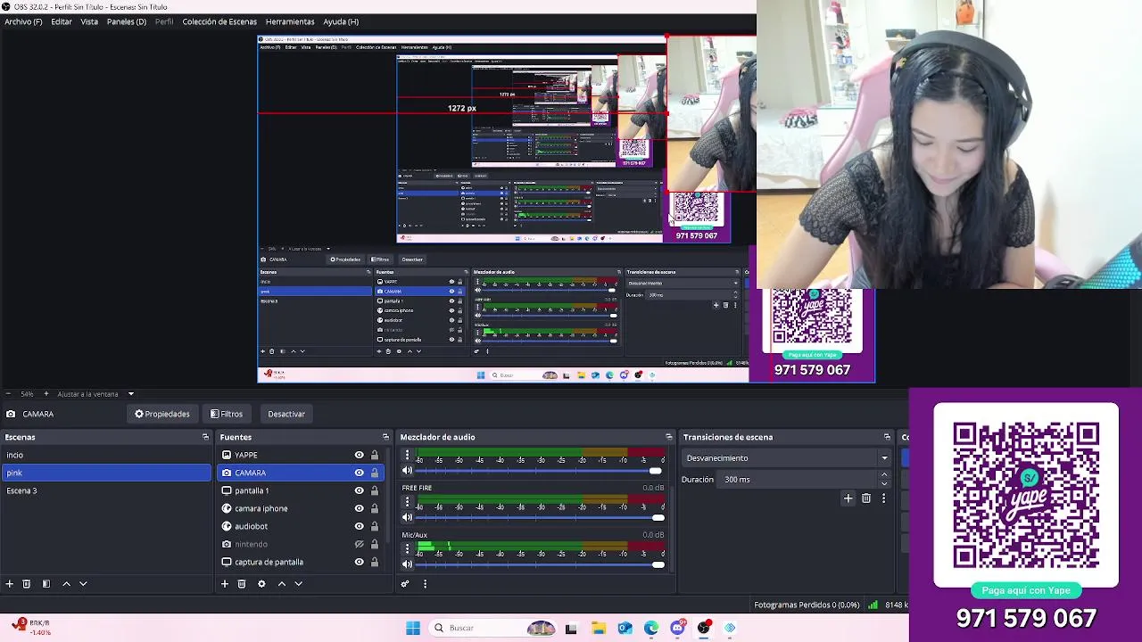Open Colección de Escenas menu
The image size is (1142, 642).
coord(219,21)
